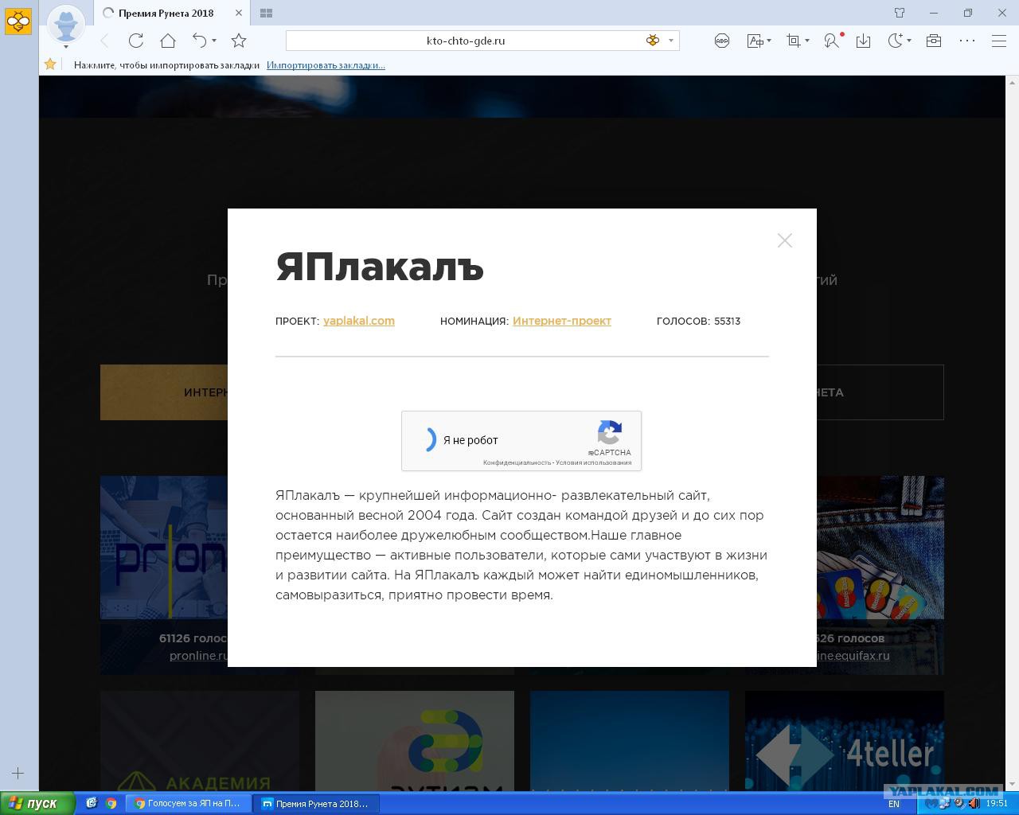Open the incognito user avatar menu
Screen dimensions: 1019x815
click(66, 24)
